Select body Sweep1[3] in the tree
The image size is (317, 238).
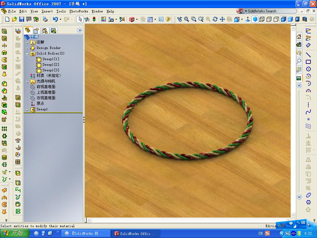coord(48,70)
